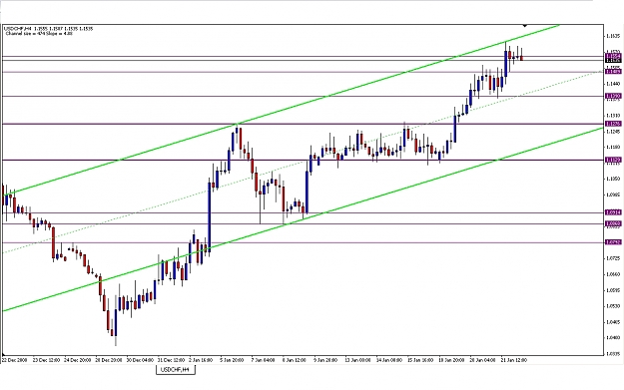624x390 pixels.
Task: Click the 1.1180 price scale value
Action: coord(612,147)
